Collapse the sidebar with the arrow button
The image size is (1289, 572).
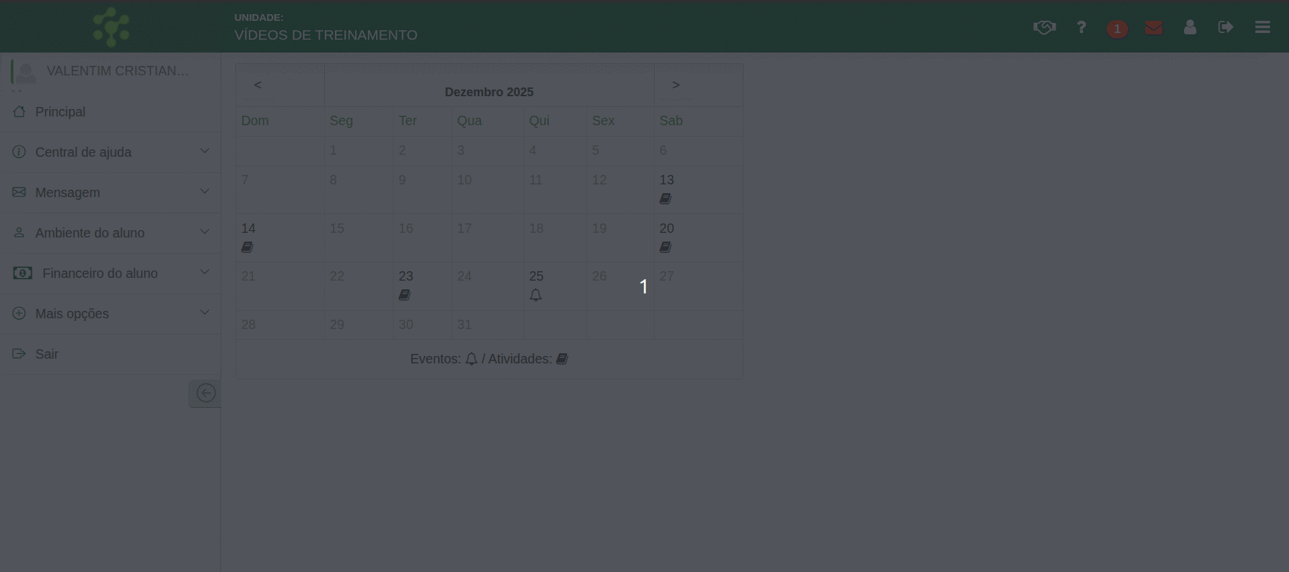(205, 393)
